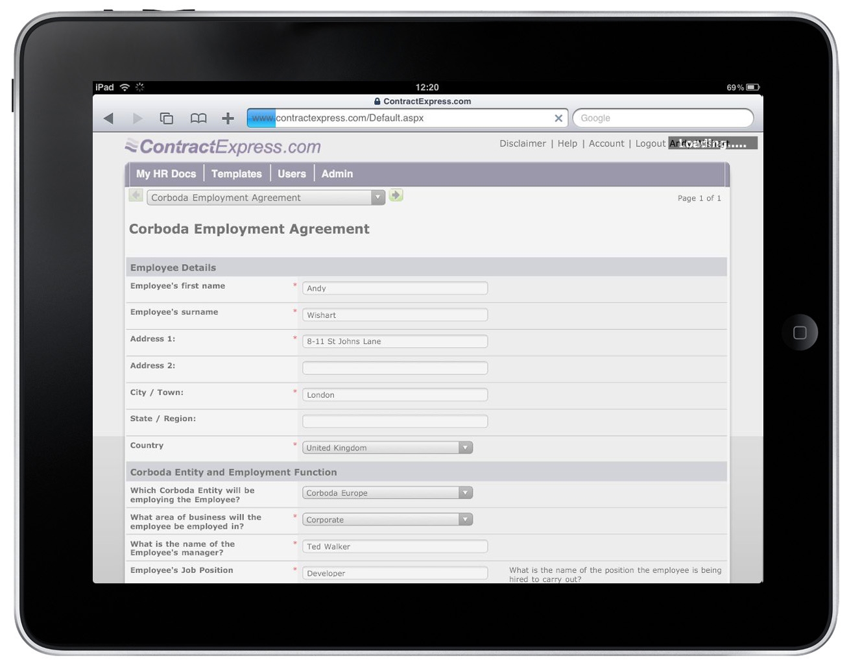Tap the Wi-Fi status icon

pyautogui.click(x=125, y=87)
